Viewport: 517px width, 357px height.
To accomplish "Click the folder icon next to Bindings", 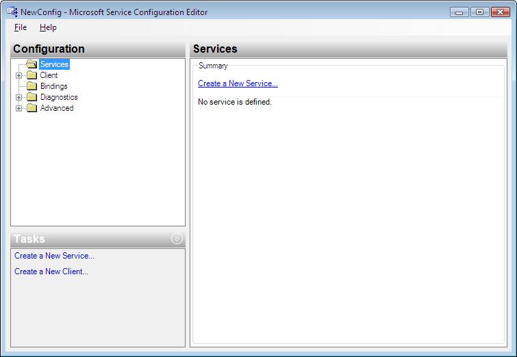I will coord(31,86).
